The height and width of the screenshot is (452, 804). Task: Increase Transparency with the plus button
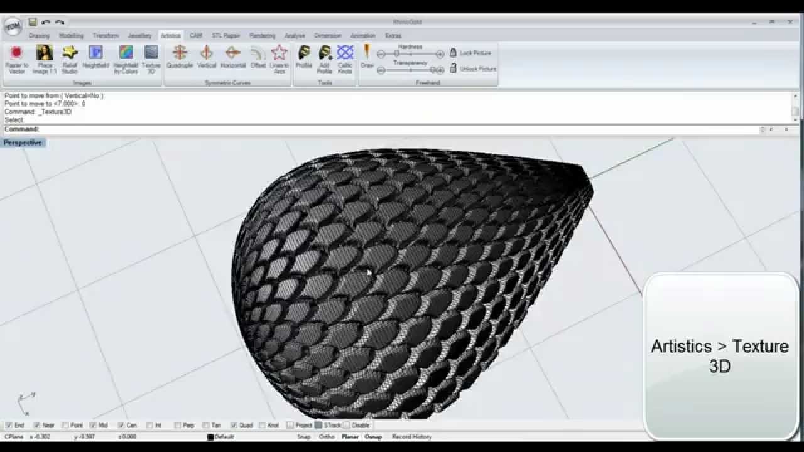(440, 70)
